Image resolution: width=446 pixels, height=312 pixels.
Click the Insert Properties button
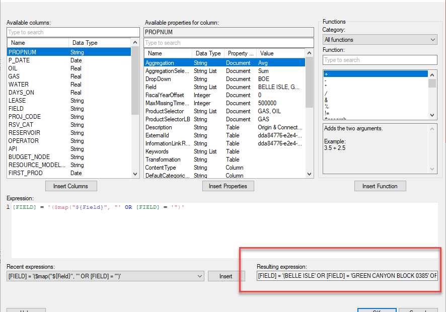(228, 186)
